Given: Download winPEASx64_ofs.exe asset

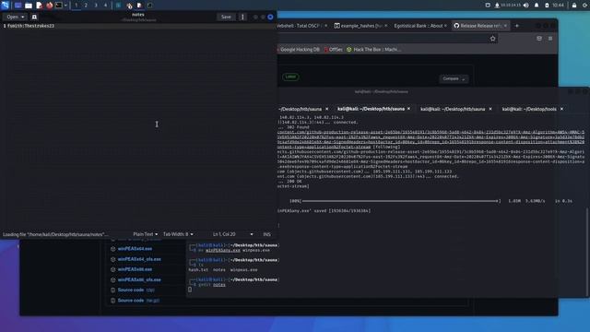Looking at the screenshot, I should (x=139, y=259).
